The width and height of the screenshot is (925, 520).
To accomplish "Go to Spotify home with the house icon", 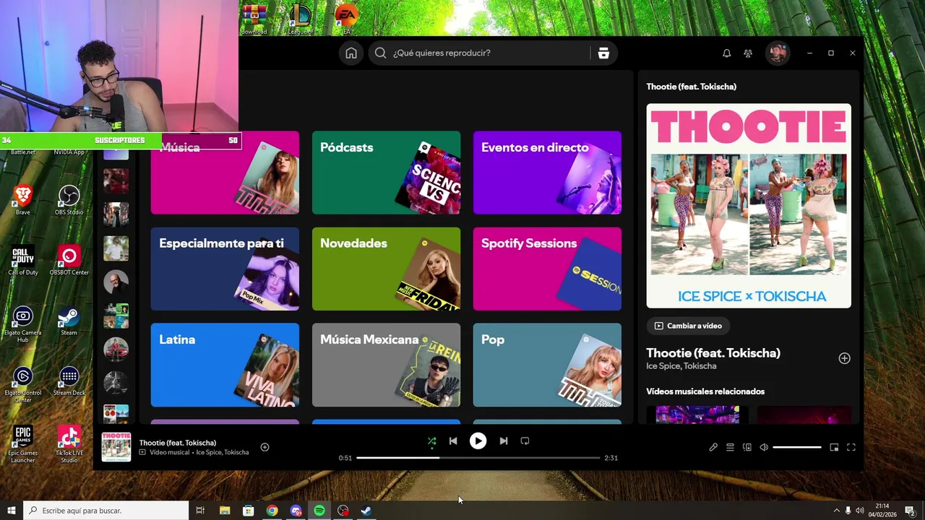I will [351, 53].
